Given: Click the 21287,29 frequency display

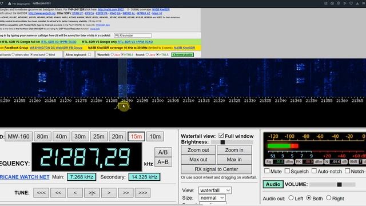Looking at the screenshot, I should tap(86, 157).
